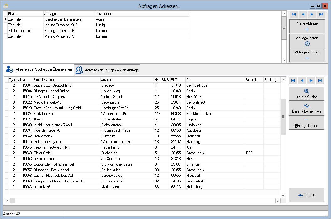Click the Strasse column header
Image resolution: width=331 pixels, height=219 pixels.
click(127, 80)
